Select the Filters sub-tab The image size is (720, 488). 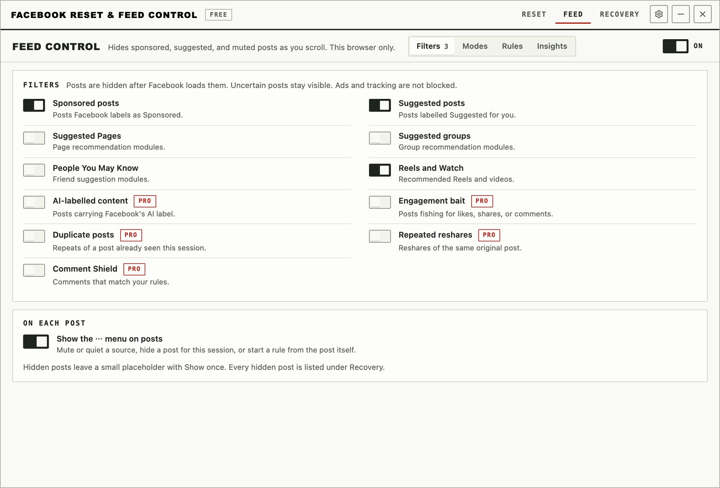tap(432, 46)
